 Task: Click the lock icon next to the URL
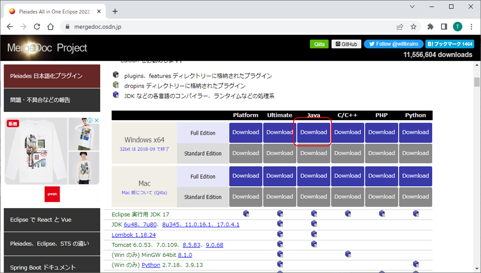click(68, 27)
